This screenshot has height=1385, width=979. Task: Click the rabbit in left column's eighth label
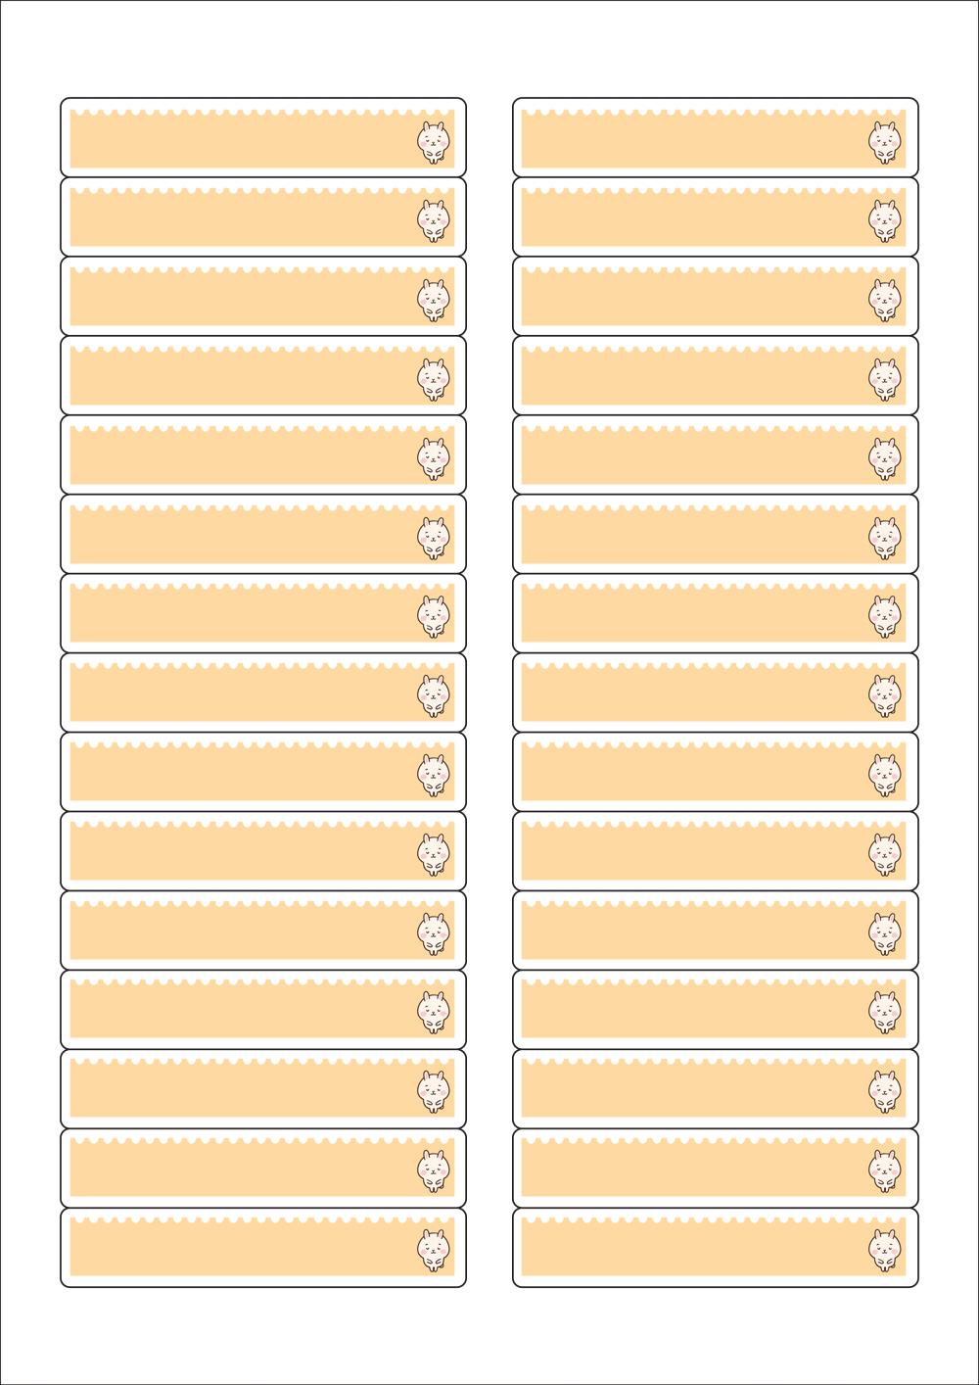click(x=433, y=696)
